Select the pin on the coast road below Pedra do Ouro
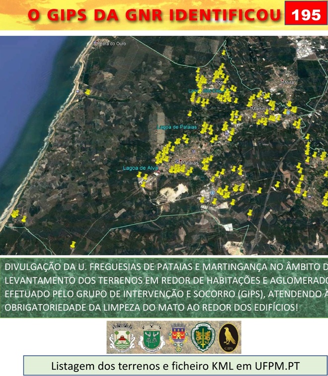 click(87, 92)
